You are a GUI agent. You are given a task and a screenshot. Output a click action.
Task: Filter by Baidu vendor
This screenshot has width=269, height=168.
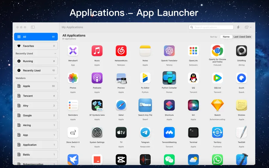(x=36, y=155)
